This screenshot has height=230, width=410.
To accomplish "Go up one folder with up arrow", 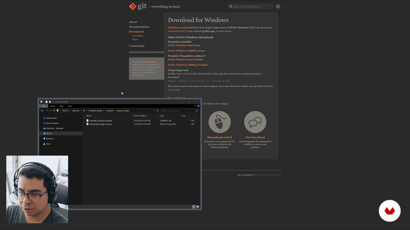I will (x=54, y=111).
